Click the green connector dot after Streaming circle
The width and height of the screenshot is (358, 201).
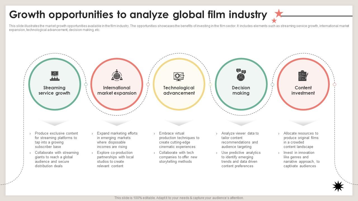click(x=86, y=84)
